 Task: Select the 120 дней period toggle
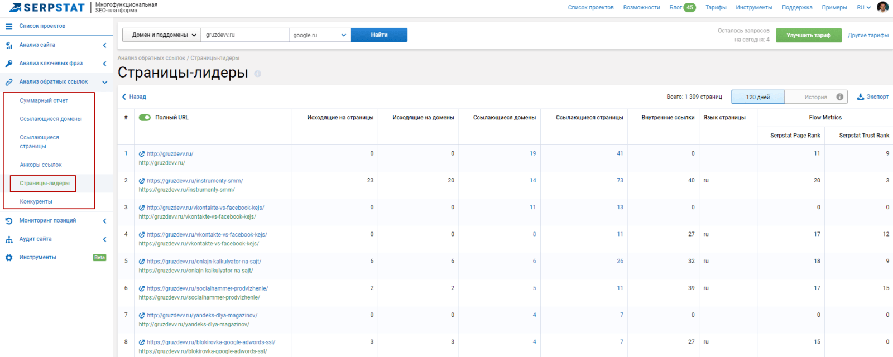(x=758, y=97)
